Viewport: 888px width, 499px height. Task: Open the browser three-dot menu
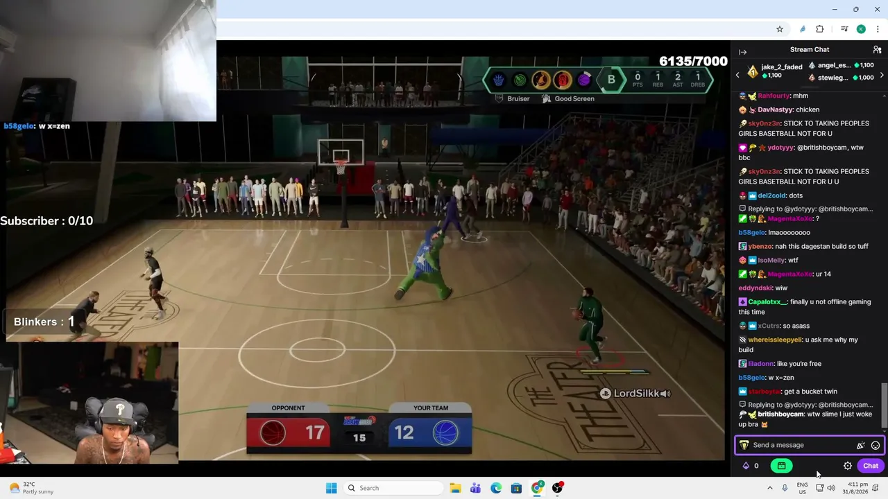point(878,29)
